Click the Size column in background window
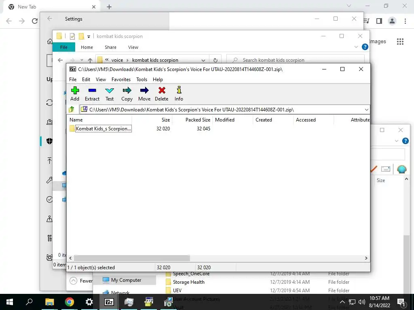This screenshot has width=414, height=310. tap(381, 180)
